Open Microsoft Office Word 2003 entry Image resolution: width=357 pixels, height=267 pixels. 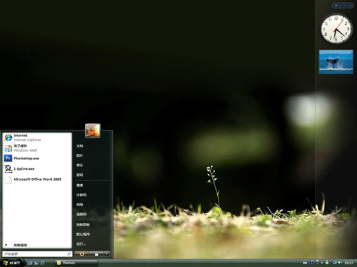click(37, 179)
